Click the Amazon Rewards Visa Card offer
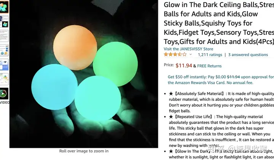Viewport: 274px width, 160px height. 221,80
